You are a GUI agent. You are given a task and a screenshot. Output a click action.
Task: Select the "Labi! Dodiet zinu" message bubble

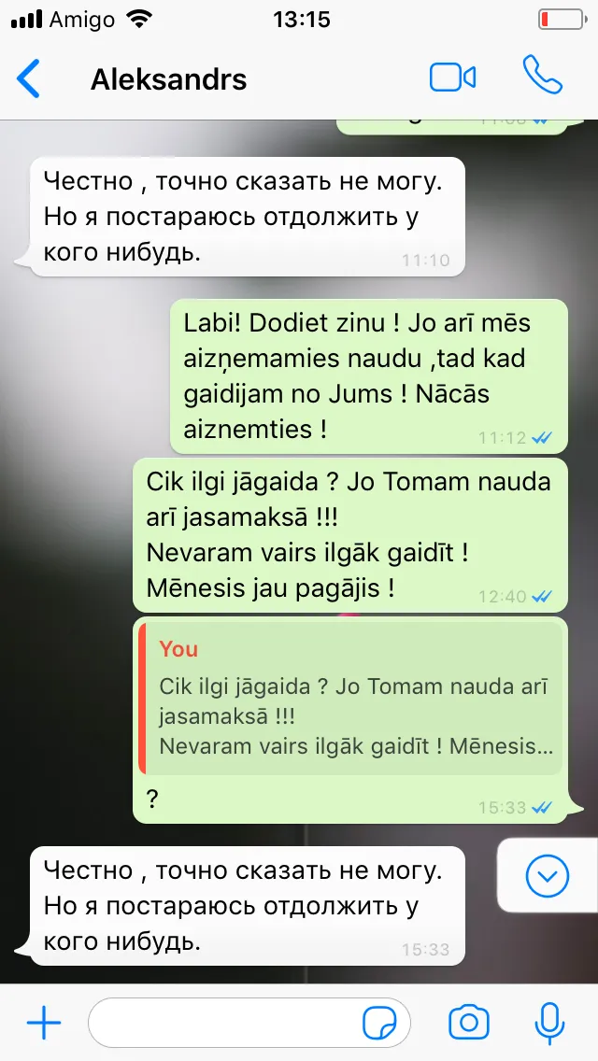[x=368, y=376]
